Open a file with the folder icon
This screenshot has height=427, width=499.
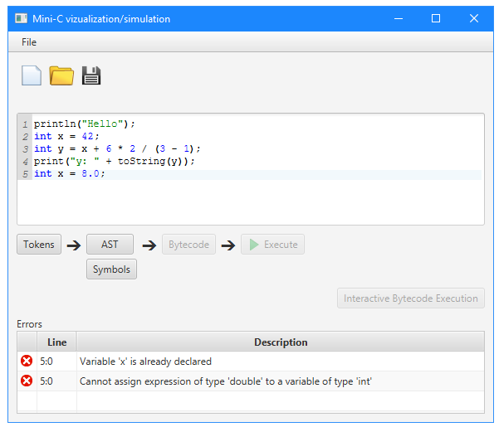coord(61,75)
